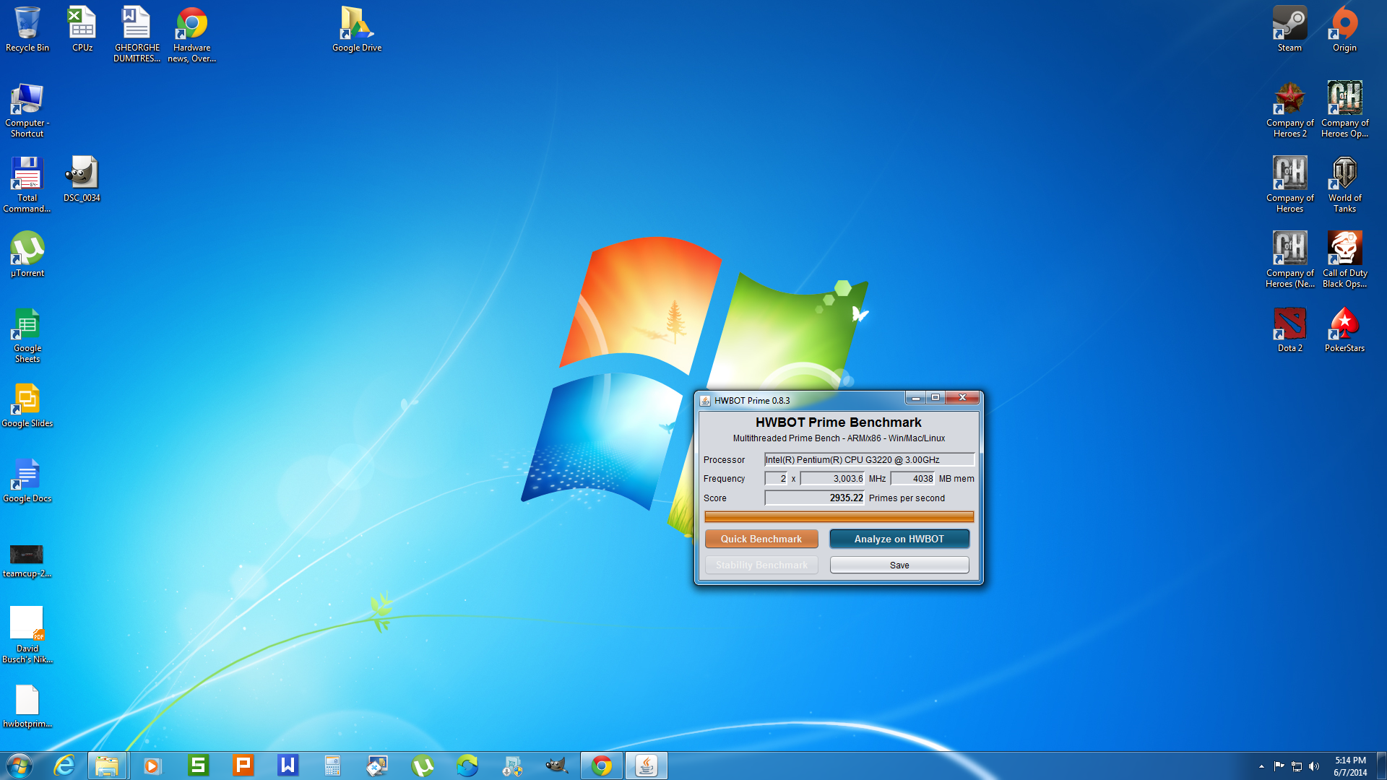Viewport: 1387px width, 780px height.
Task: Open the Windows Start menu
Action: (x=20, y=766)
